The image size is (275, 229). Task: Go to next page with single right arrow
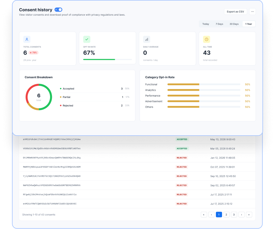point(242,214)
